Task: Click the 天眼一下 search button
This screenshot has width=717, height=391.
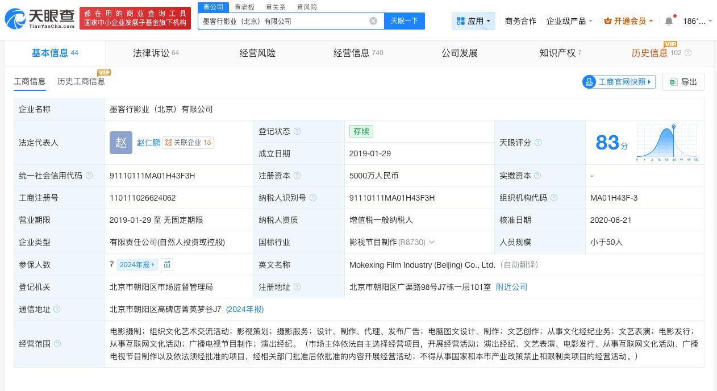Action: pyautogui.click(x=405, y=21)
